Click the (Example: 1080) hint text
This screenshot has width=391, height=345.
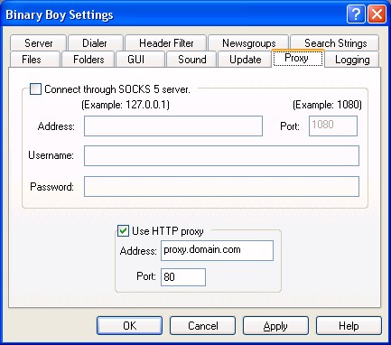tap(327, 105)
